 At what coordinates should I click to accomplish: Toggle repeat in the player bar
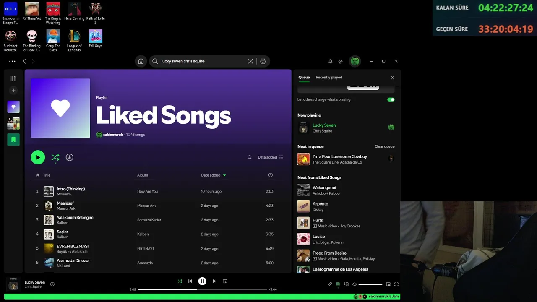(x=225, y=281)
